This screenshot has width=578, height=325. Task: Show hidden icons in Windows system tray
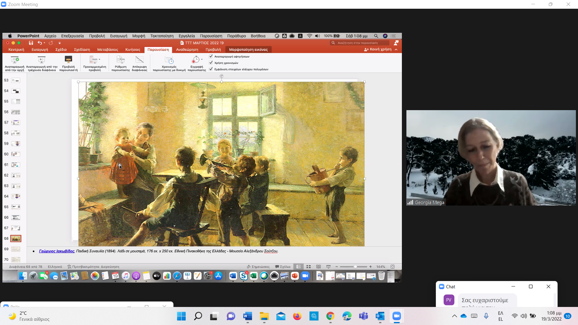click(454, 316)
